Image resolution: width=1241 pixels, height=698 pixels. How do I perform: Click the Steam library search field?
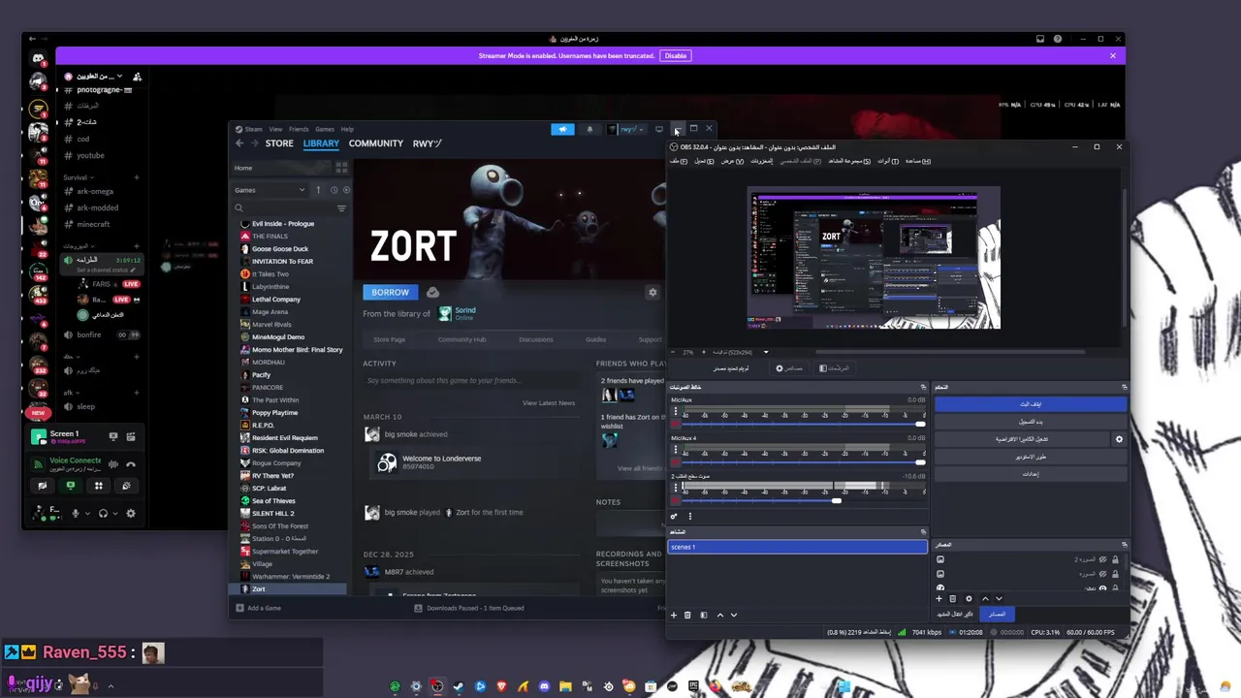pyautogui.click(x=284, y=207)
